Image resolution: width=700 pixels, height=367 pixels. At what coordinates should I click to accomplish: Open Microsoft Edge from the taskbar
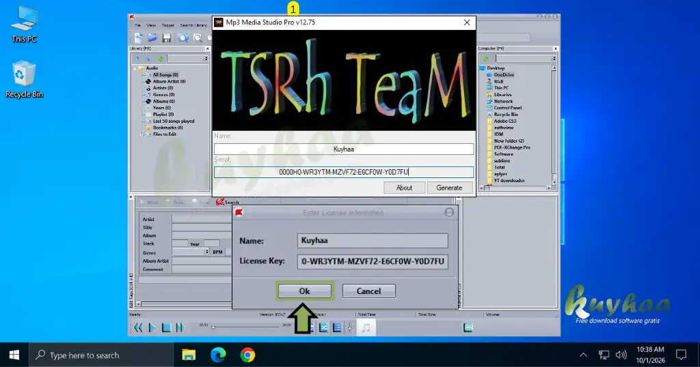point(218,355)
